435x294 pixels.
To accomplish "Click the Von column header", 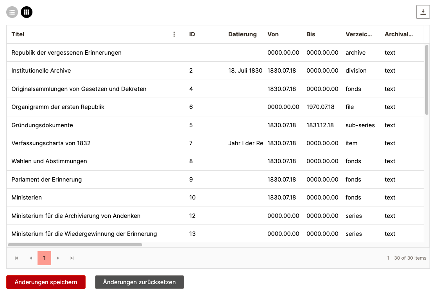I will pyautogui.click(x=273, y=34).
